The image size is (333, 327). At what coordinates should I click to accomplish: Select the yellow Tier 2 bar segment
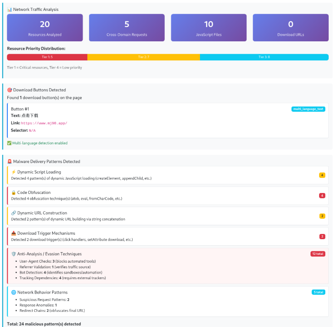143,57
